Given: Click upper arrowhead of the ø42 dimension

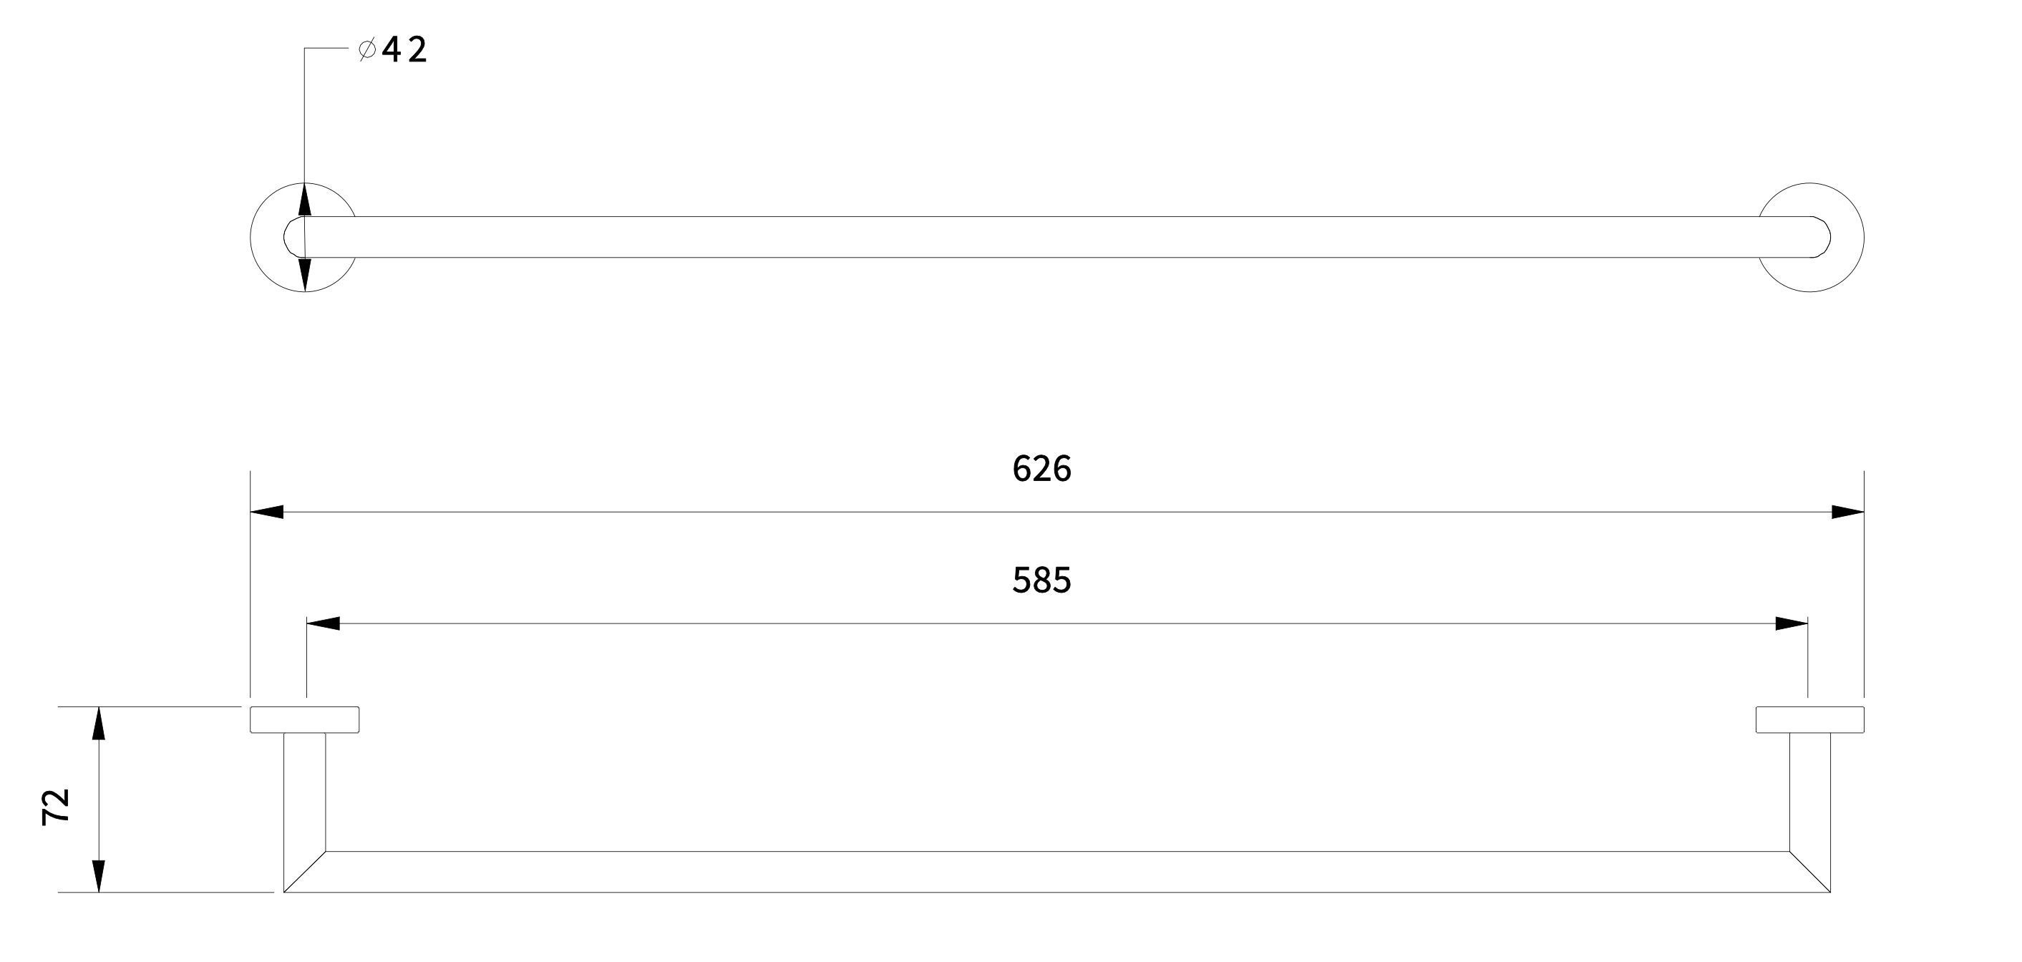Looking at the screenshot, I should coord(306,199).
